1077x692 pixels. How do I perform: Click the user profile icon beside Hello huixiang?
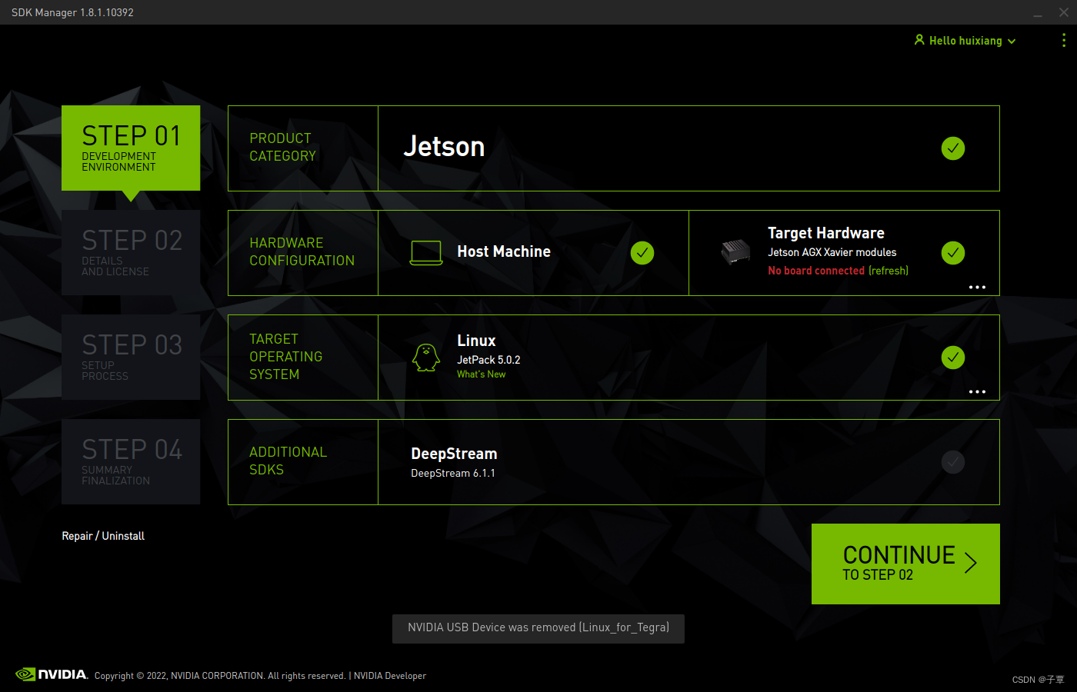(919, 40)
